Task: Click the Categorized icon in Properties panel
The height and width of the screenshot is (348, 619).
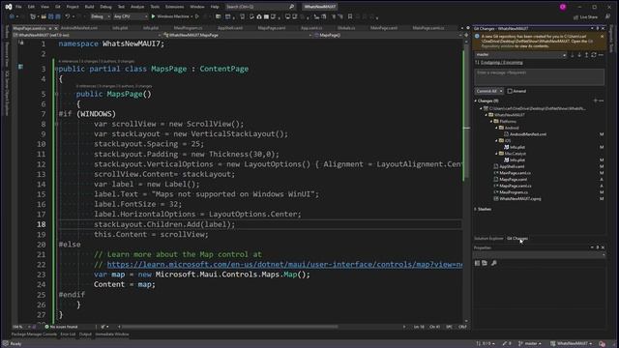Action: 477,263
